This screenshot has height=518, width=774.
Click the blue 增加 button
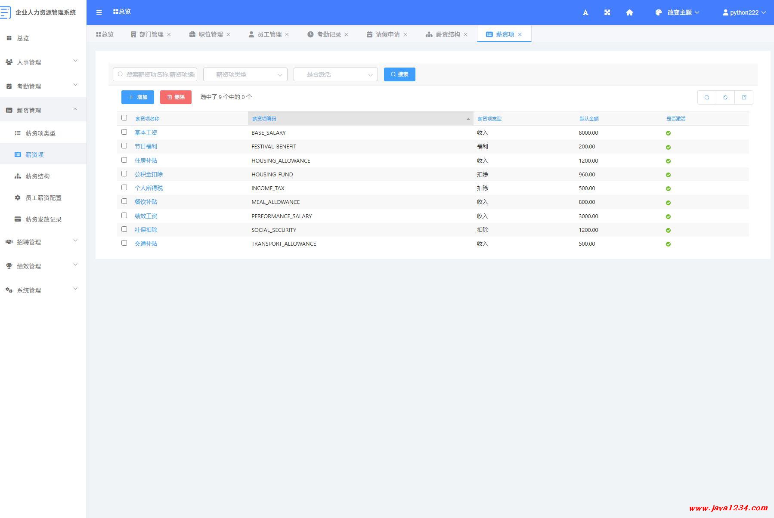point(138,97)
